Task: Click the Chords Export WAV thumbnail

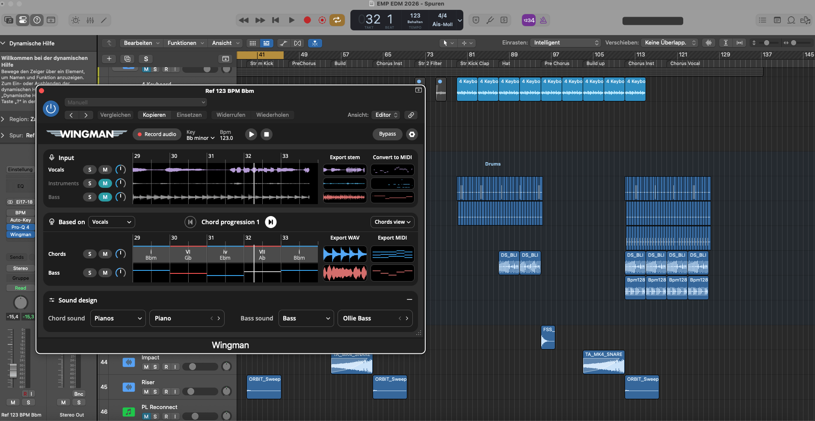Action: coord(345,254)
